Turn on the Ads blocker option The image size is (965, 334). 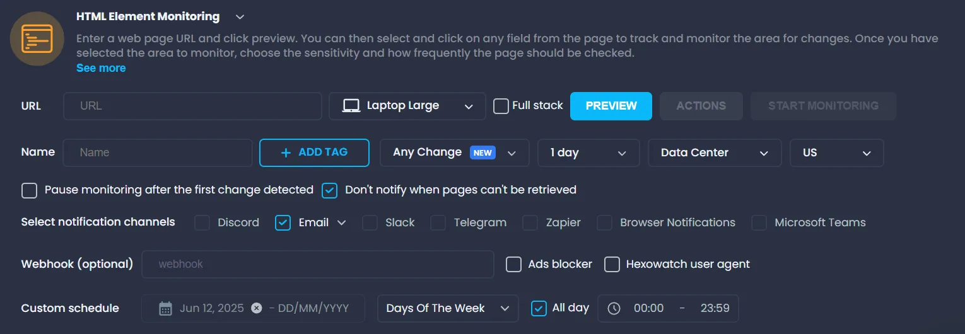[513, 264]
